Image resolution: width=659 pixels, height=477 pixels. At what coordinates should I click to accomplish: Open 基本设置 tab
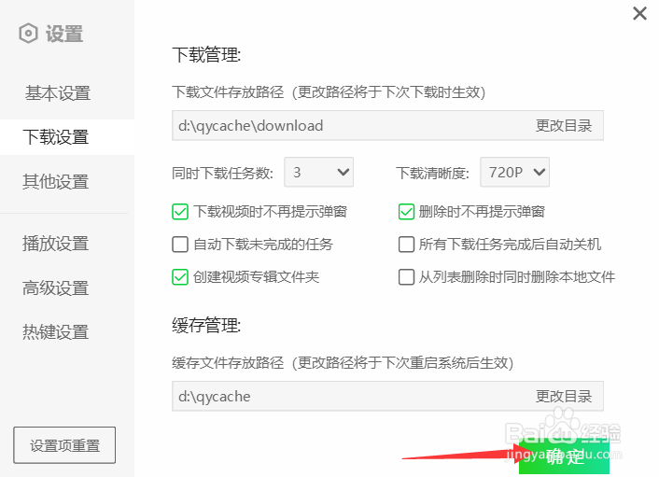coord(58,92)
